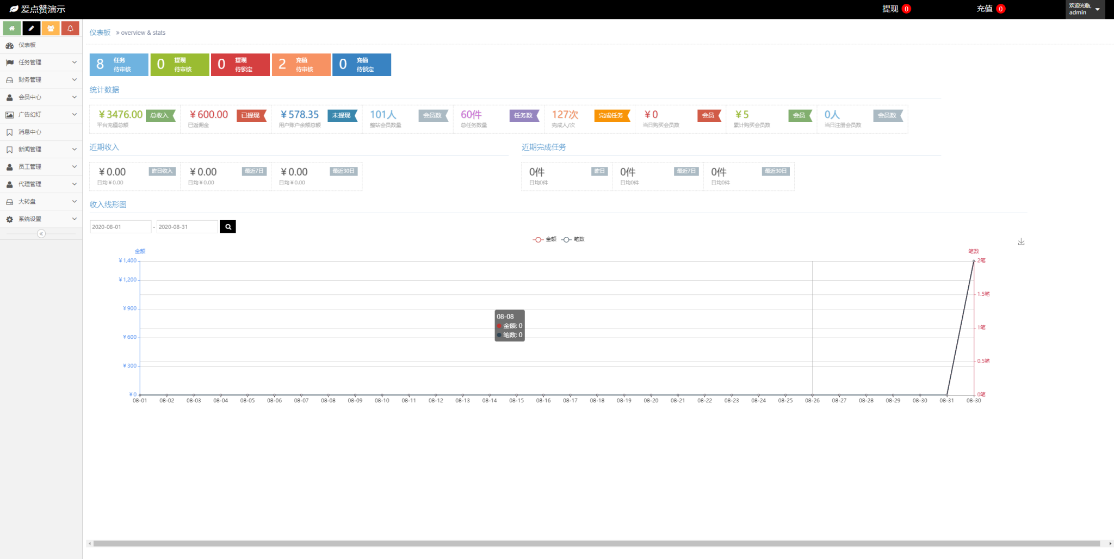Click the green home shortcut icon

point(12,28)
